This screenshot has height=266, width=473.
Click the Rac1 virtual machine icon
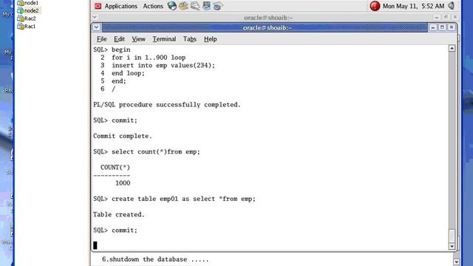21,27
